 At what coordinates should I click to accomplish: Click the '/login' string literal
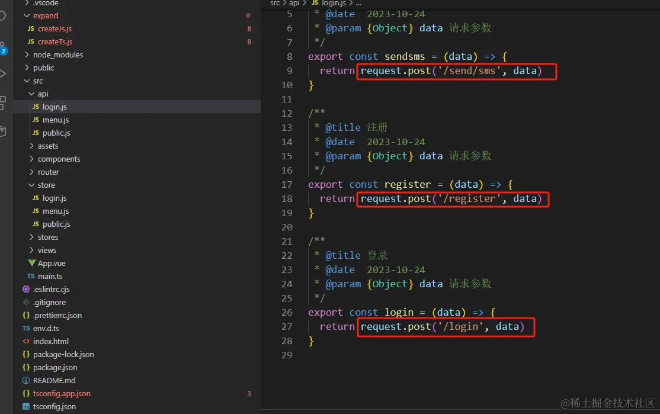460,326
